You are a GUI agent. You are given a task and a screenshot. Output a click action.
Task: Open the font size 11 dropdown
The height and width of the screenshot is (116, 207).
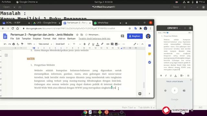click(77, 44)
